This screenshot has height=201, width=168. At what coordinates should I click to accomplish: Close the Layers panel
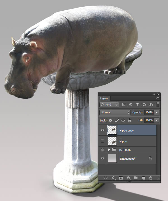158,94
